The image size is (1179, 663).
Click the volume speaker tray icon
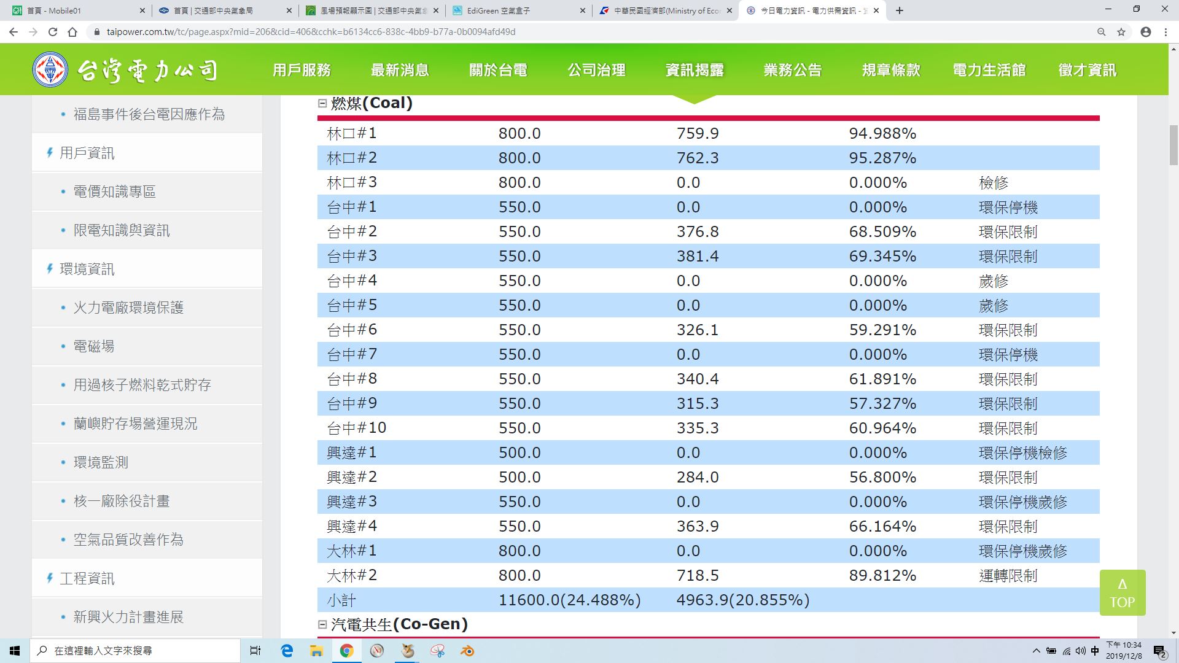point(1081,651)
